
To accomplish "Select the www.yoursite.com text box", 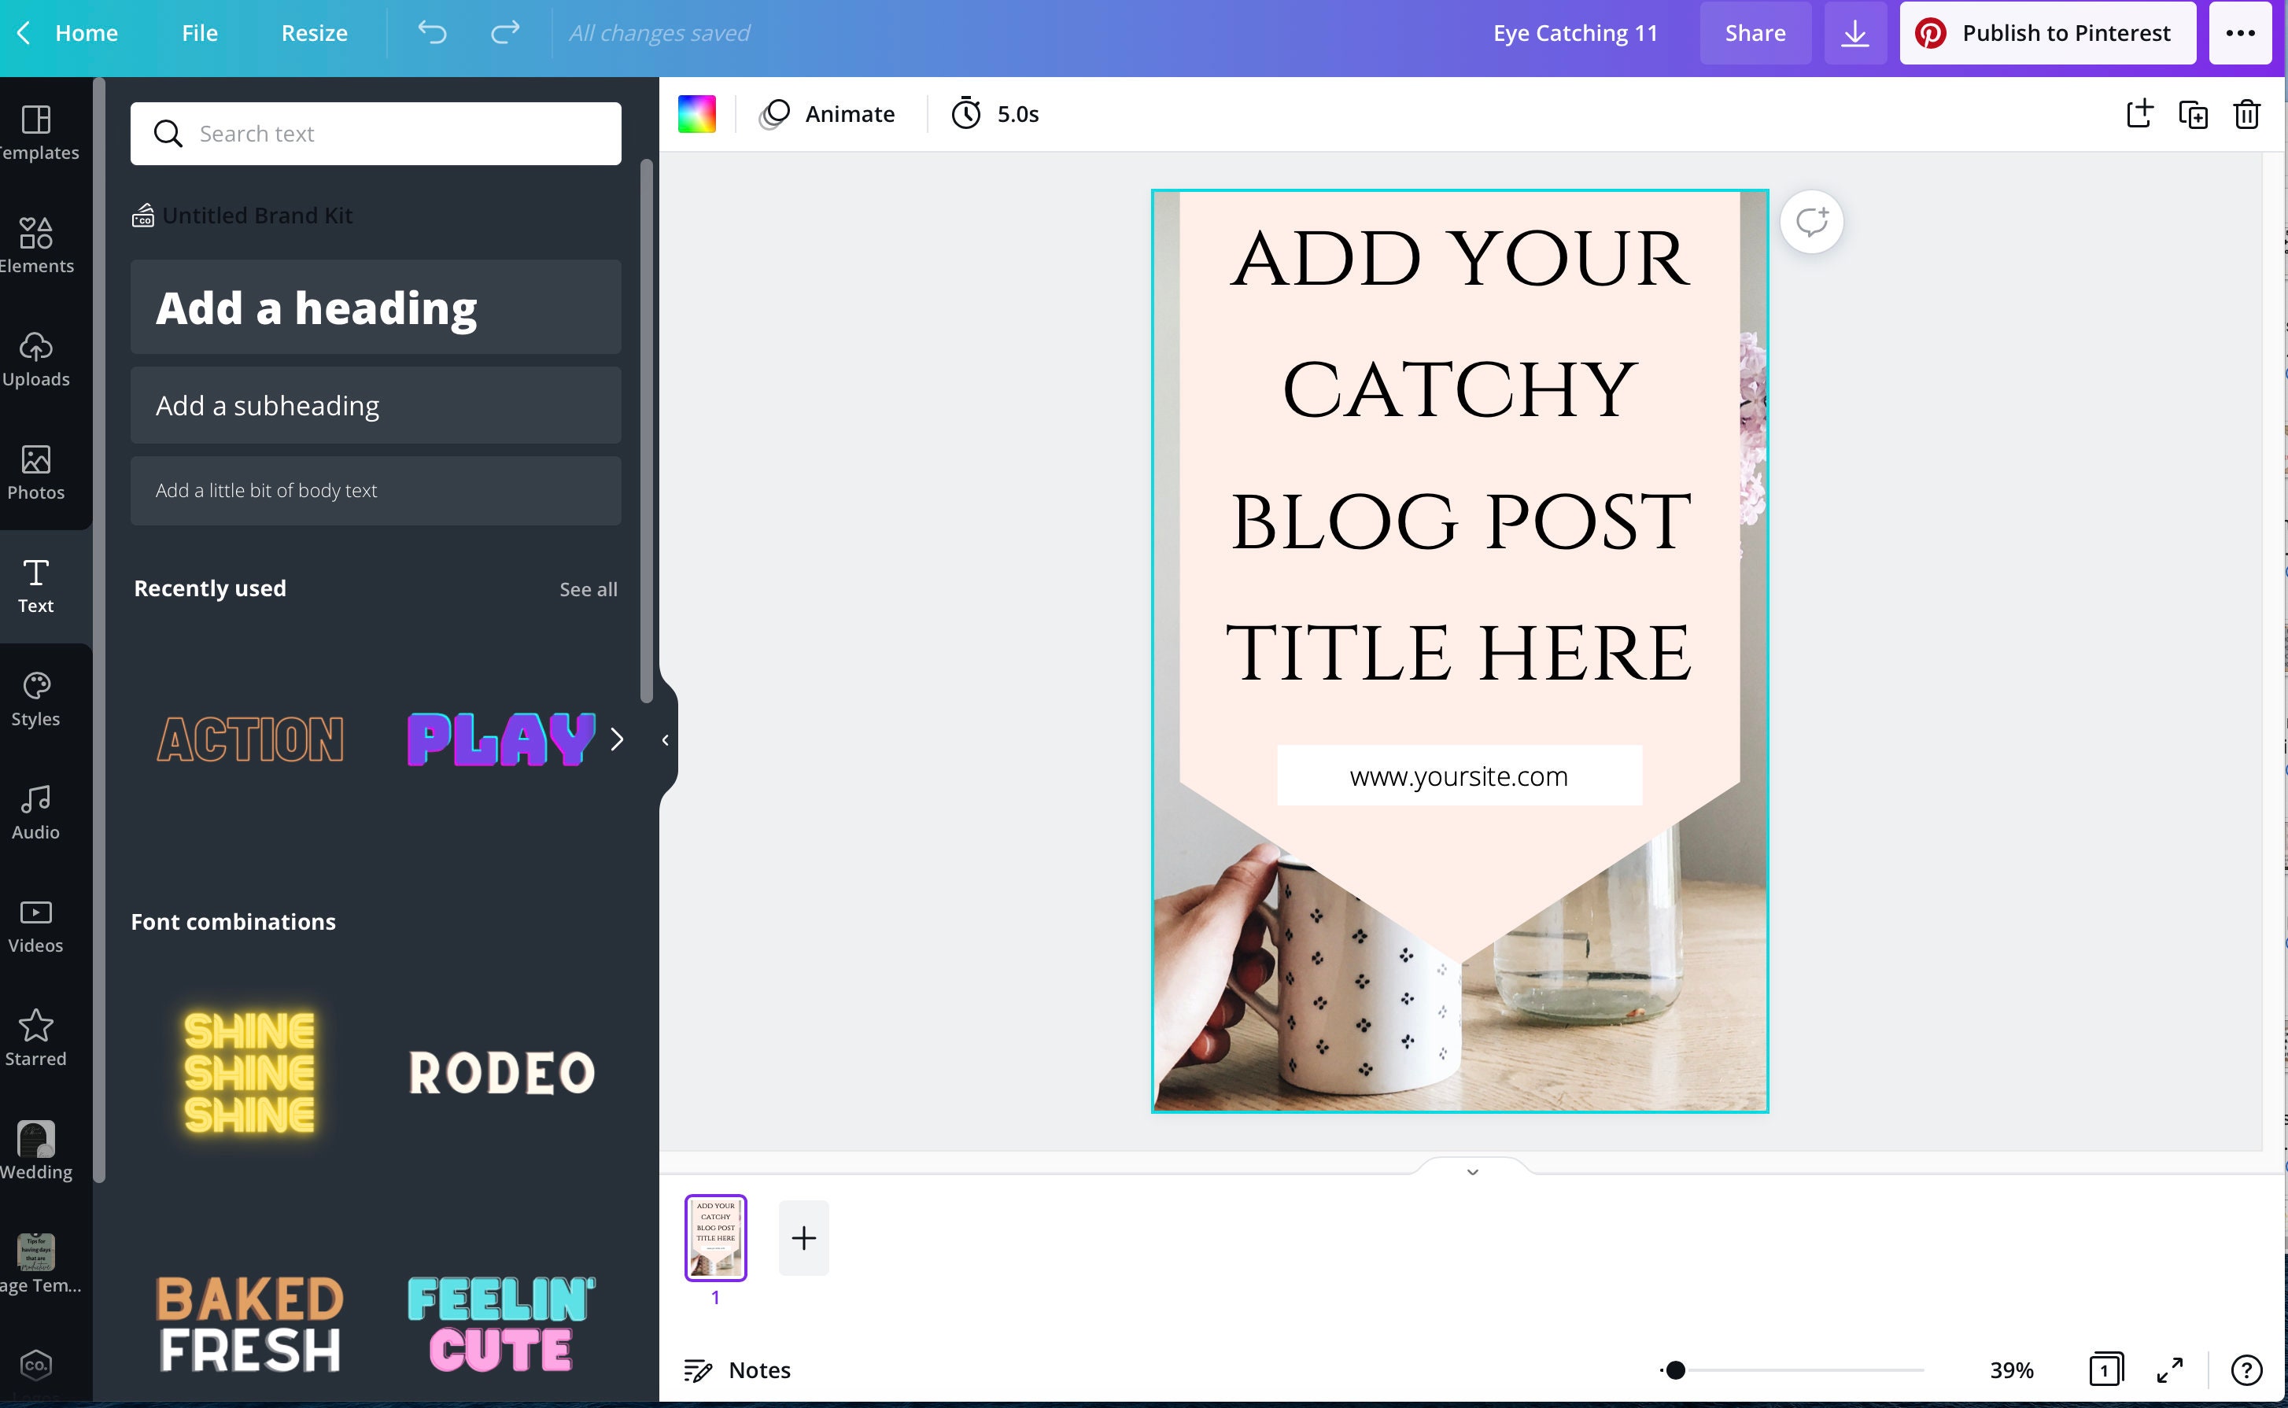I will (1458, 776).
